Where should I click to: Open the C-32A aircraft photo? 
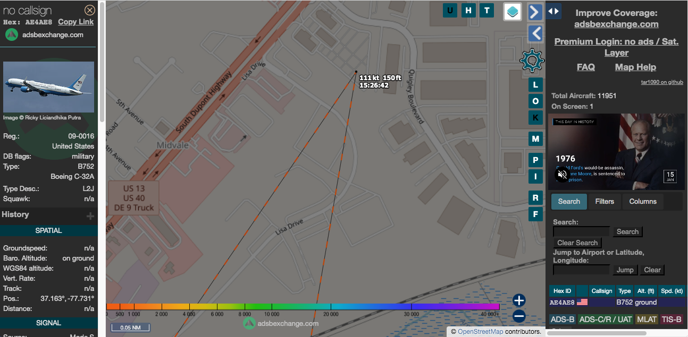click(x=48, y=87)
